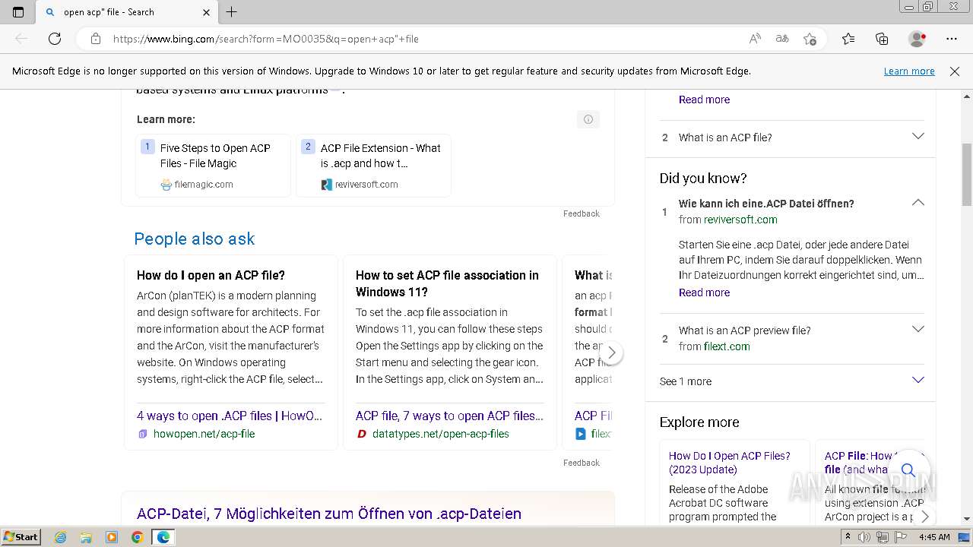
Task: Add this page to favorites
Action: click(x=810, y=39)
